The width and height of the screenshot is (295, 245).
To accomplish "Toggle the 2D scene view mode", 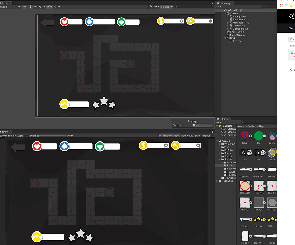I will [24, 7].
